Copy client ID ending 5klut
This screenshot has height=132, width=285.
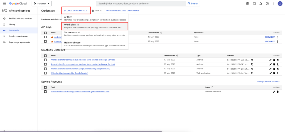point(252,64)
